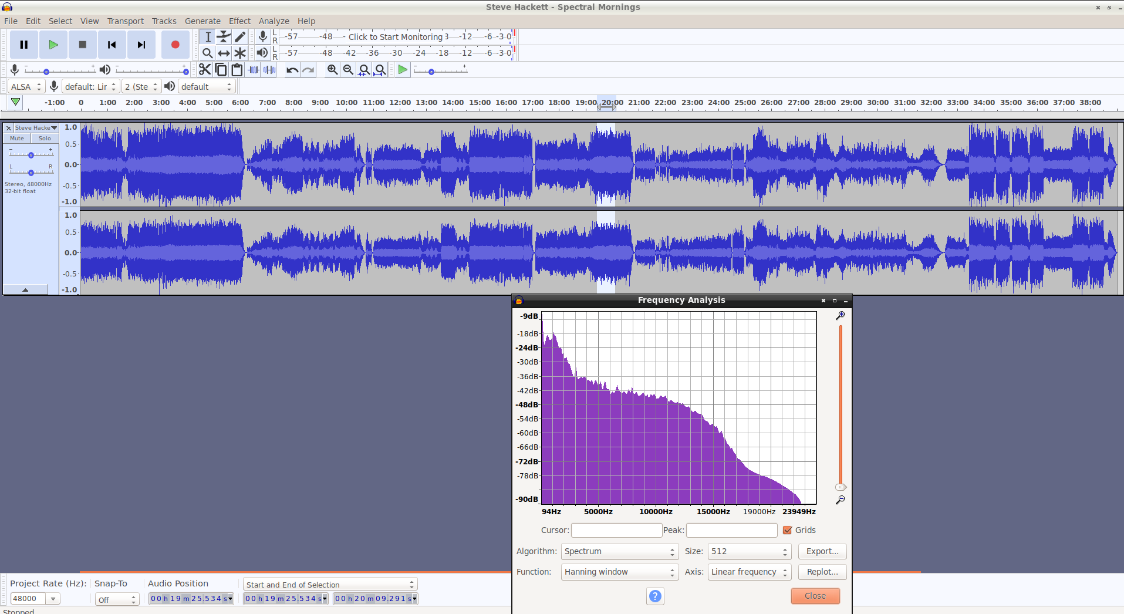The height and width of the screenshot is (614, 1124).
Task: Open the playback device 'default' dropdown
Action: point(207,87)
